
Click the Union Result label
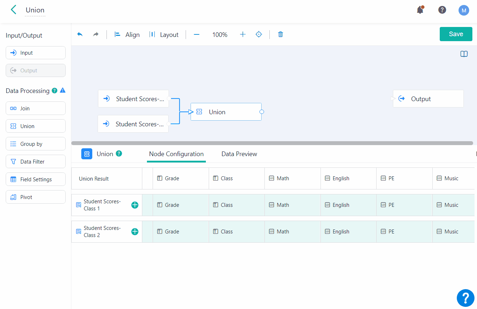(94, 179)
